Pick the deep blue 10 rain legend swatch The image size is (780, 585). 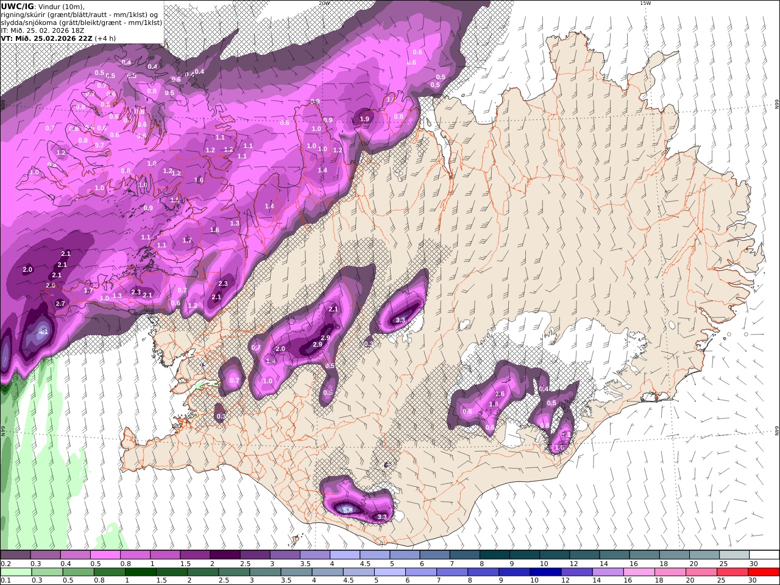tap(545, 572)
